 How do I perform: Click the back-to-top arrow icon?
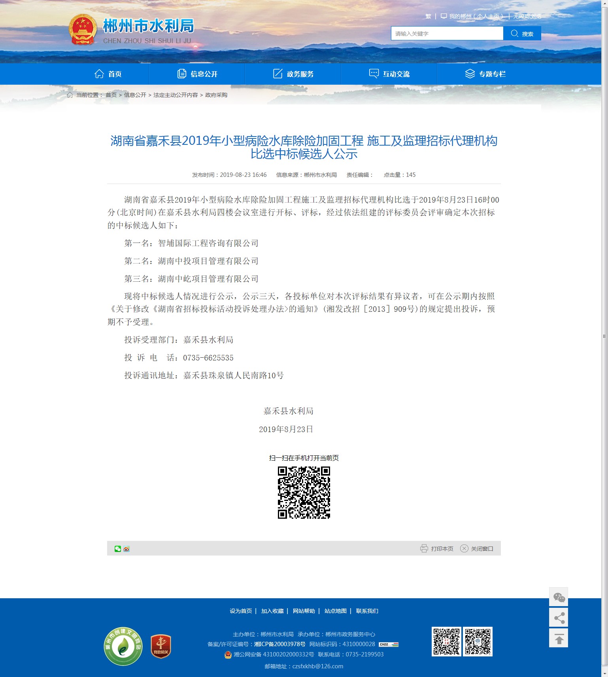pos(559,638)
